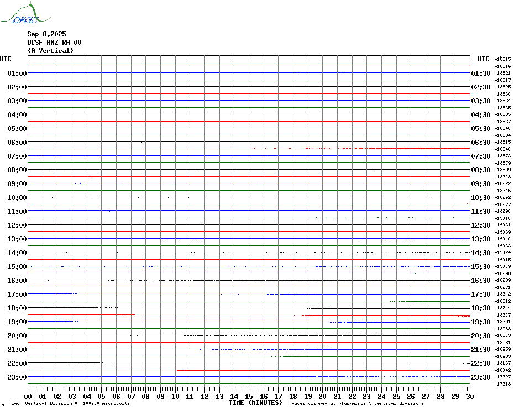Click the '23:00' hour label
The width and height of the screenshot is (514, 411).
pyautogui.click(x=17, y=377)
